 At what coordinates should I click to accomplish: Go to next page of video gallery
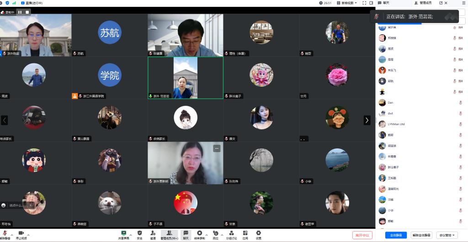[x=367, y=120]
